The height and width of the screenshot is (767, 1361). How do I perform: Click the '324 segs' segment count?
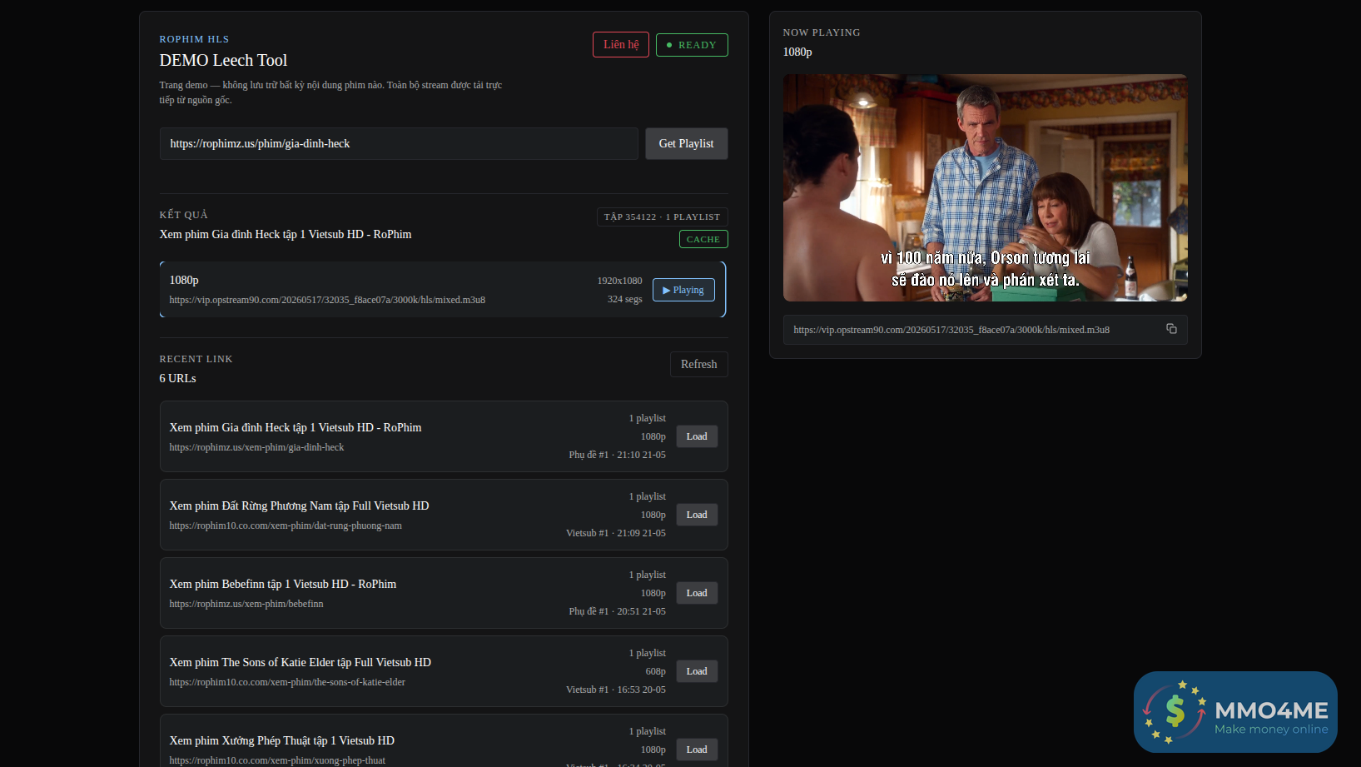coord(624,299)
